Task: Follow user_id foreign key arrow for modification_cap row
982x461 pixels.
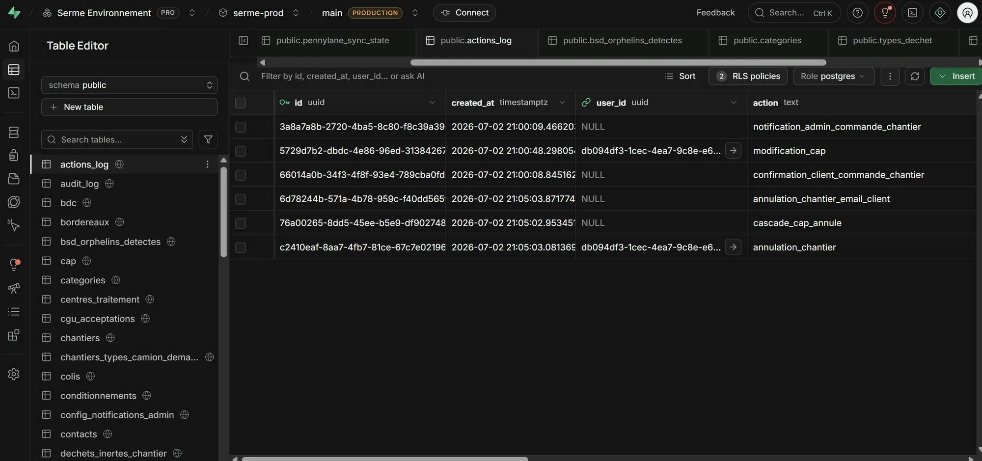Action: [x=733, y=151]
